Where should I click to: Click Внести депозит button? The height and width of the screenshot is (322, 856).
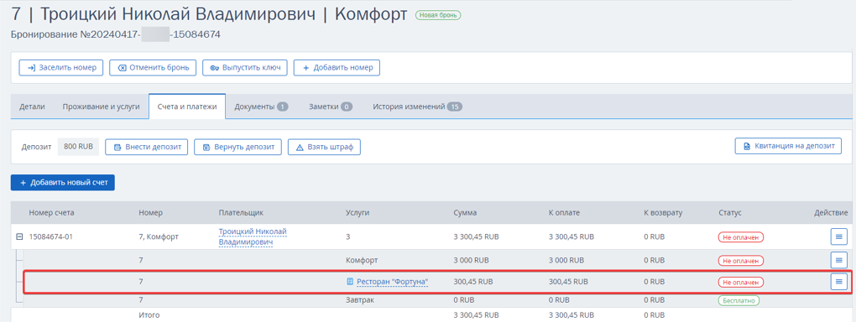146,147
